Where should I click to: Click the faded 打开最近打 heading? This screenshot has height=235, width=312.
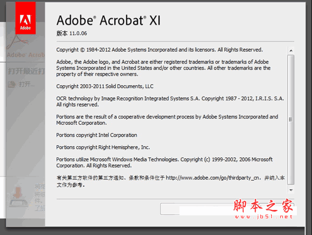pos(26,71)
